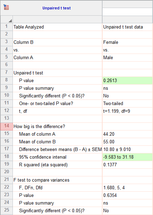Select the F, DFn, Dfd value cell
This screenshot has height=215, width=153.
[127, 188]
